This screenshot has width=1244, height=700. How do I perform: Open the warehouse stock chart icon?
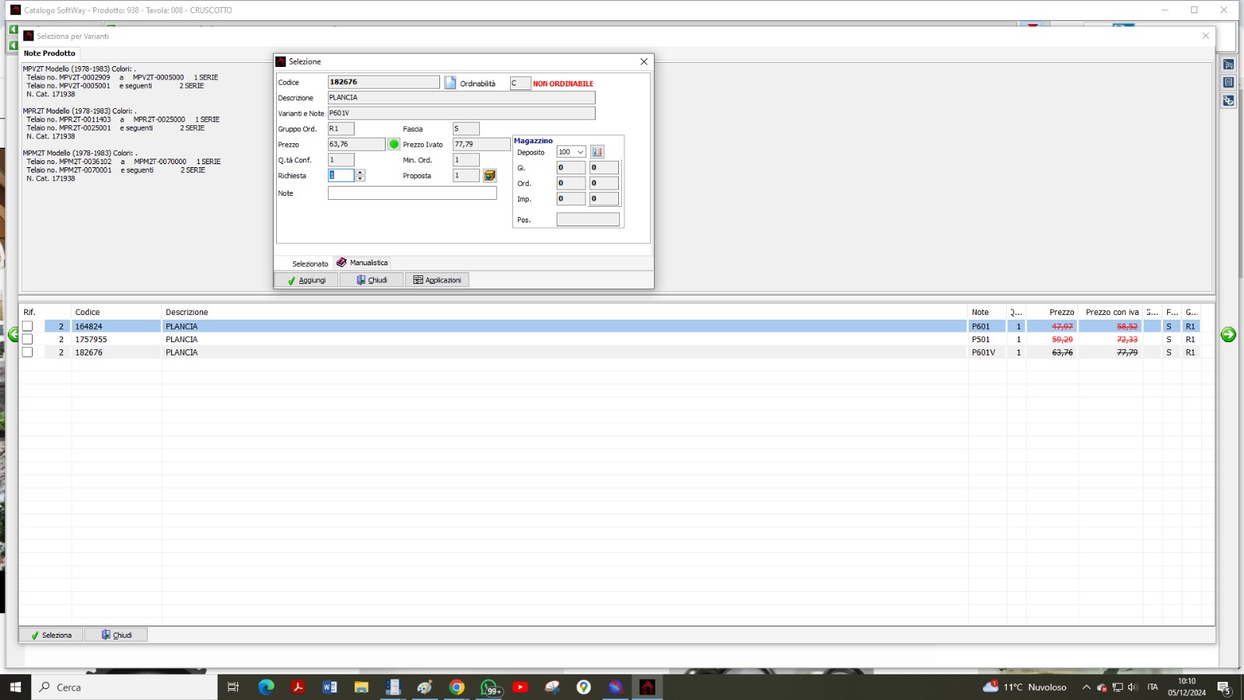click(597, 152)
